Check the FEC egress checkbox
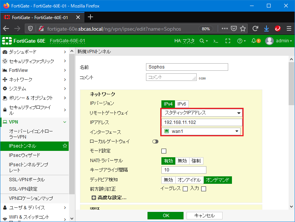 click(185, 189)
